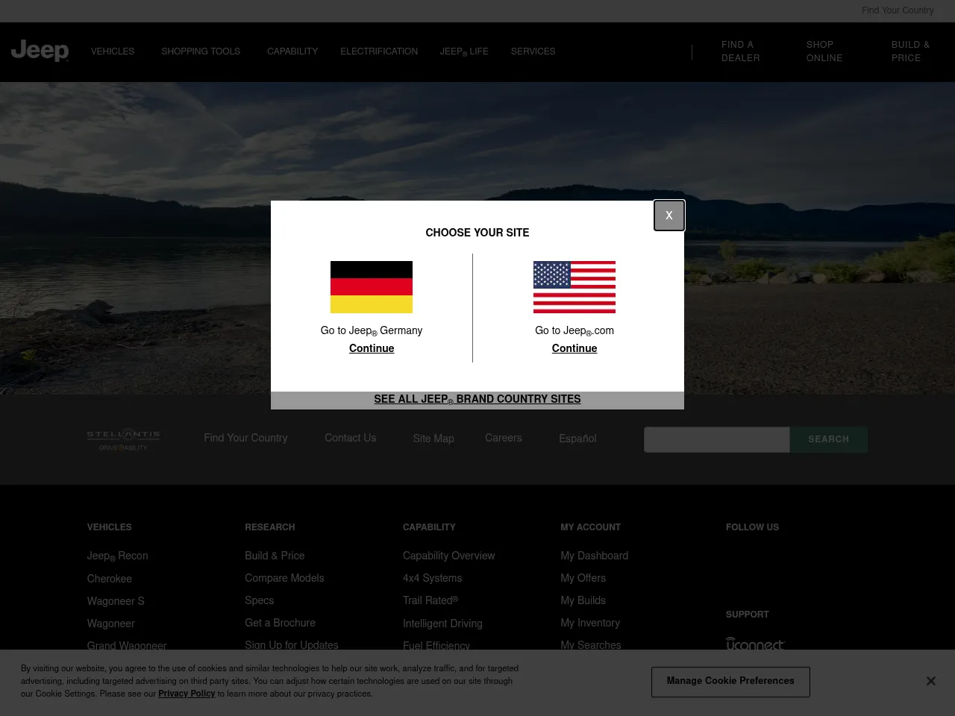Continue to the Jeep Germany site
Image resolution: width=955 pixels, height=716 pixels.
click(x=372, y=348)
